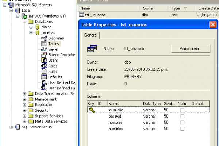
Task: Close the Table Properties dialog
Action: point(213,24)
